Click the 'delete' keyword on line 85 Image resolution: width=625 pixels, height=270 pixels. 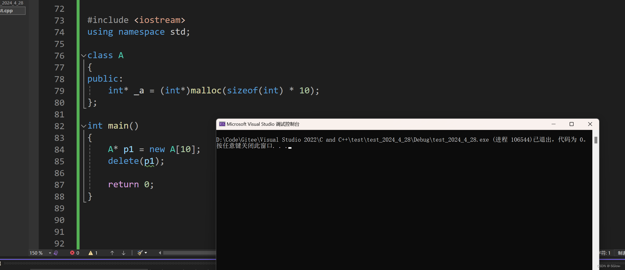[x=124, y=161]
